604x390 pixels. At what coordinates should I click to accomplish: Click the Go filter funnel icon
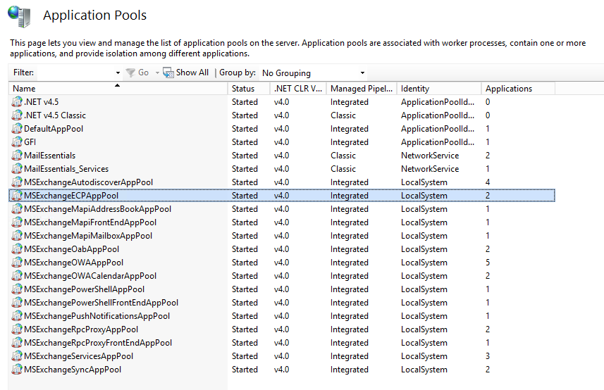(x=130, y=73)
